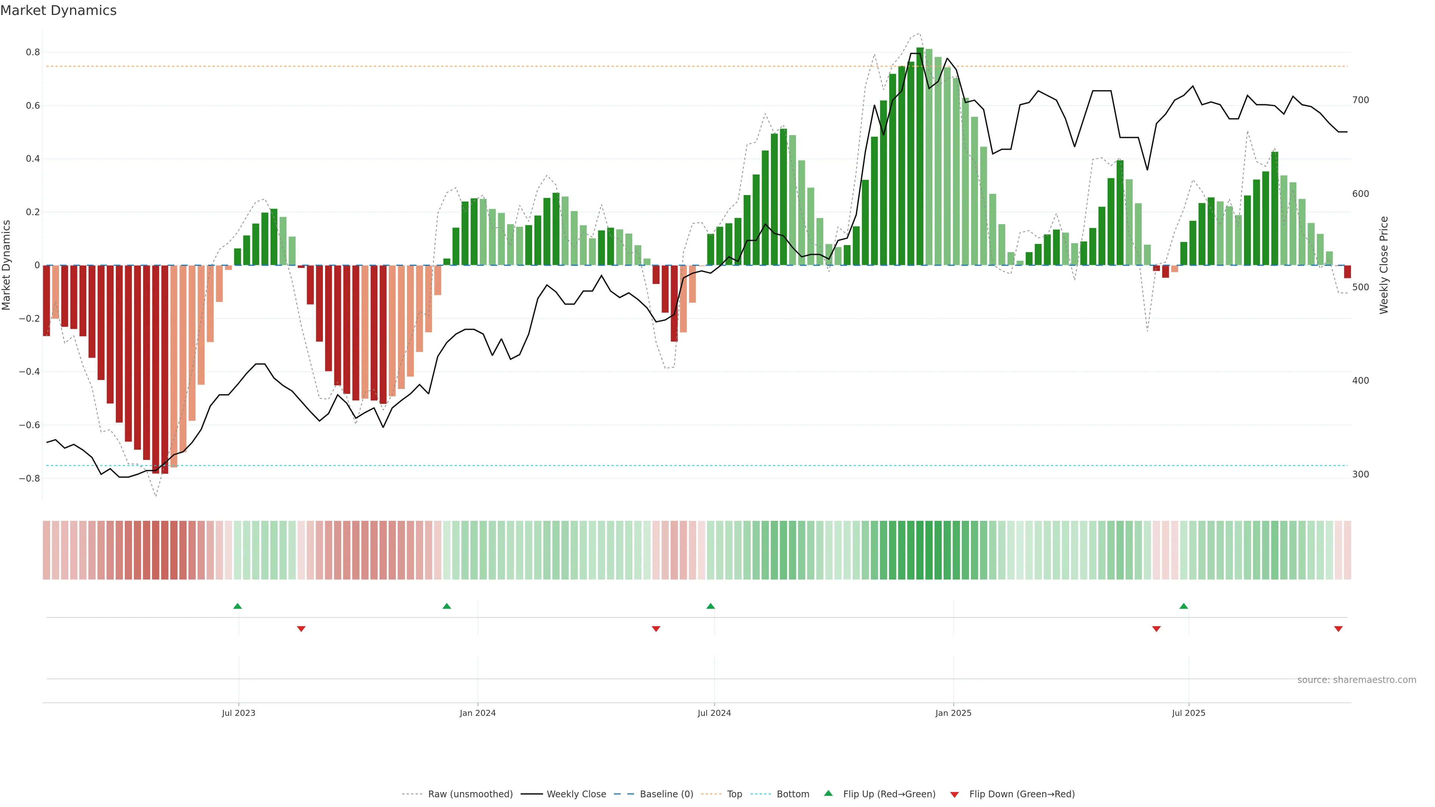Click the red flip-down triangle before Jul 2024
Viewport: 1435px width, 807px height.
tap(656, 629)
